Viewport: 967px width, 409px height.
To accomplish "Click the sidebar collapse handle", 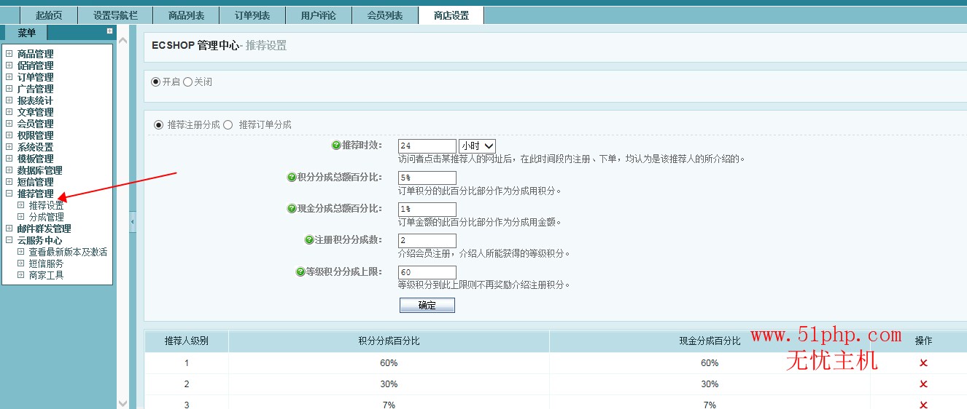I will click(133, 222).
